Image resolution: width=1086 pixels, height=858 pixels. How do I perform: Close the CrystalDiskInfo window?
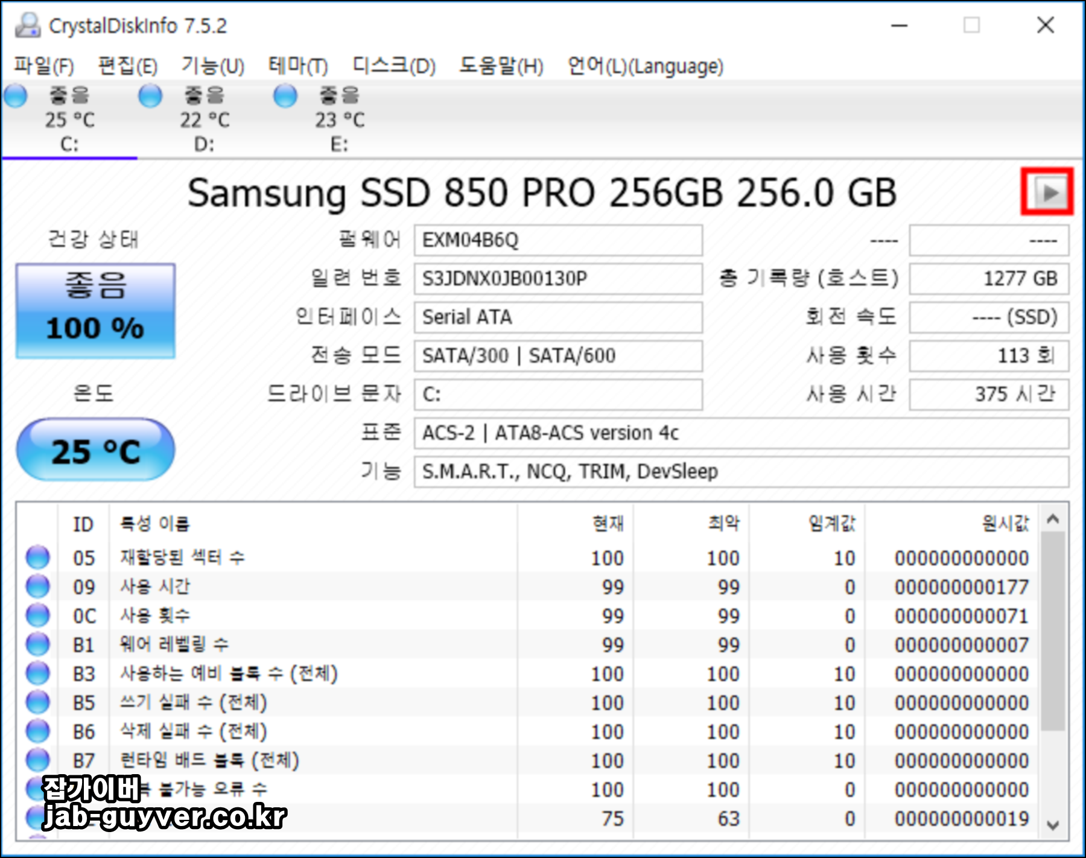coord(1046,25)
